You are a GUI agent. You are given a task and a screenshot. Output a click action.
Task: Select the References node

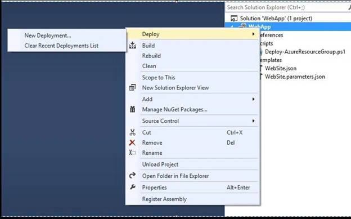[271, 35]
